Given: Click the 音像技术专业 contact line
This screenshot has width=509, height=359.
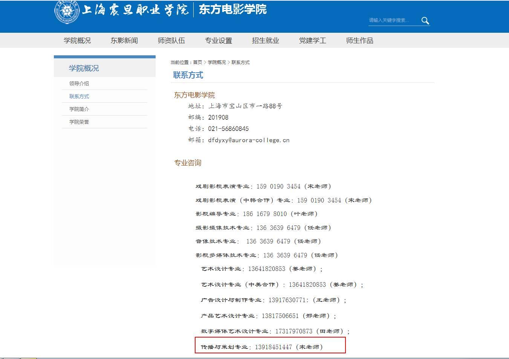Looking at the screenshot, I should 258,241.
